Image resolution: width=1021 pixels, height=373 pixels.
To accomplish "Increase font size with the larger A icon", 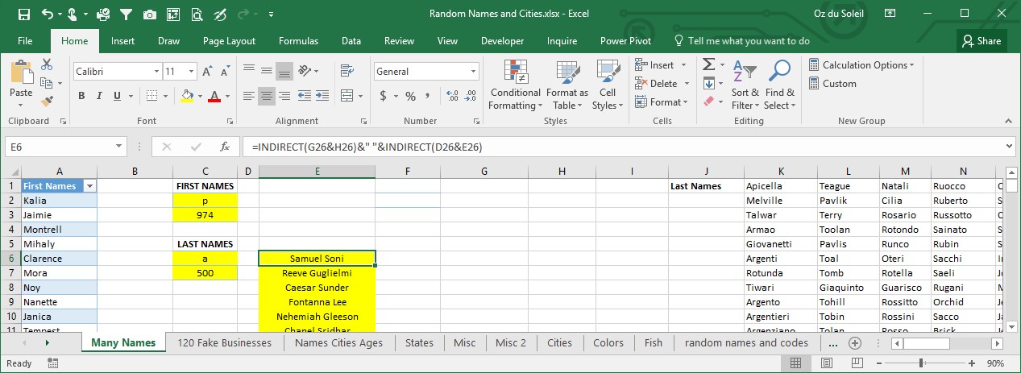I will (x=207, y=72).
